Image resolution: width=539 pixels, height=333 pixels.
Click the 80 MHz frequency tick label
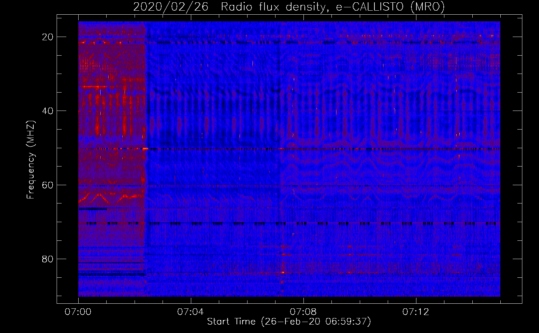tap(48, 259)
